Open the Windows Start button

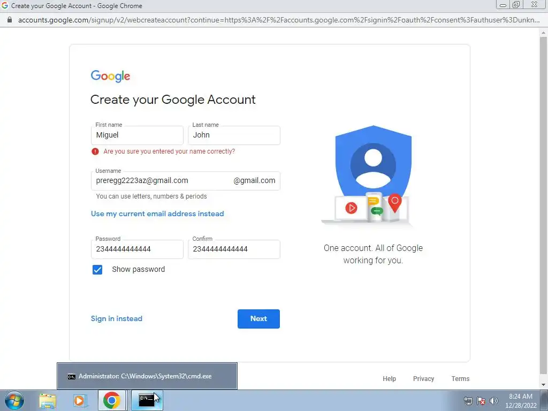[x=13, y=400]
